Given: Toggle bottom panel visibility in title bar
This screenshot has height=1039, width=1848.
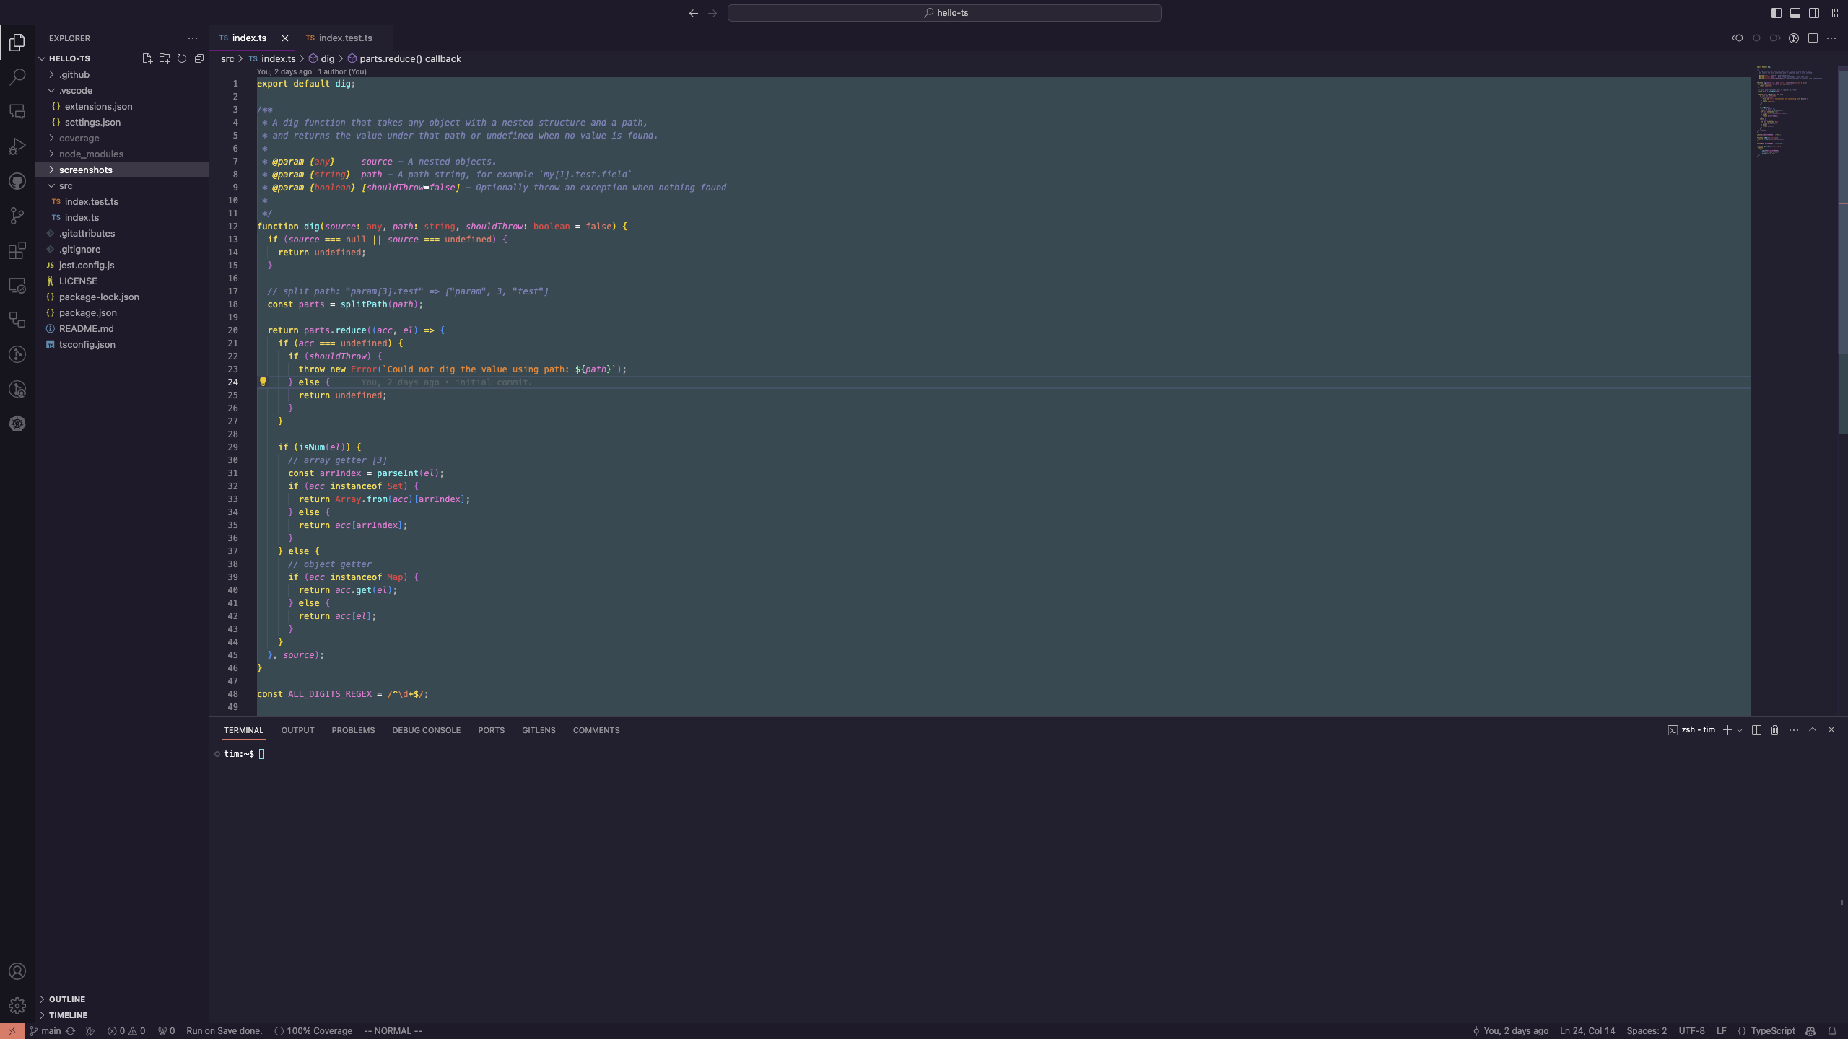Looking at the screenshot, I should (1795, 13).
